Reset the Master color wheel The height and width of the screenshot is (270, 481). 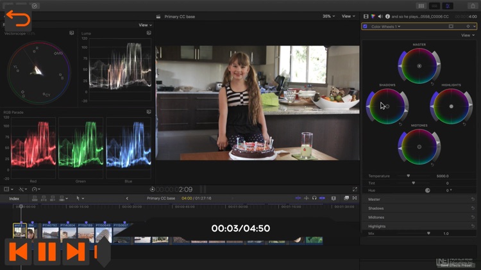[x=432, y=84]
